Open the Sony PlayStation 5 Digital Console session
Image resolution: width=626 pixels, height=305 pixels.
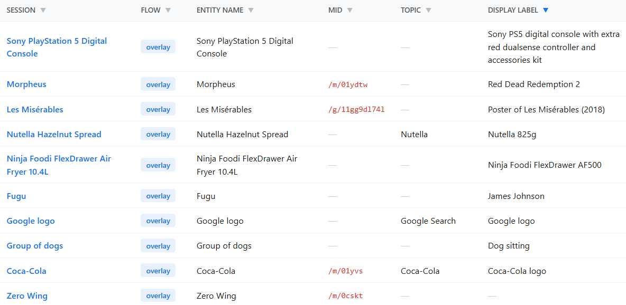coord(57,47)
